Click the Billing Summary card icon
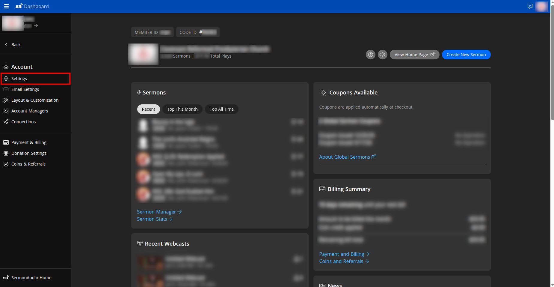554x287 pixels. pyautogui.click(x=322, y=189)
